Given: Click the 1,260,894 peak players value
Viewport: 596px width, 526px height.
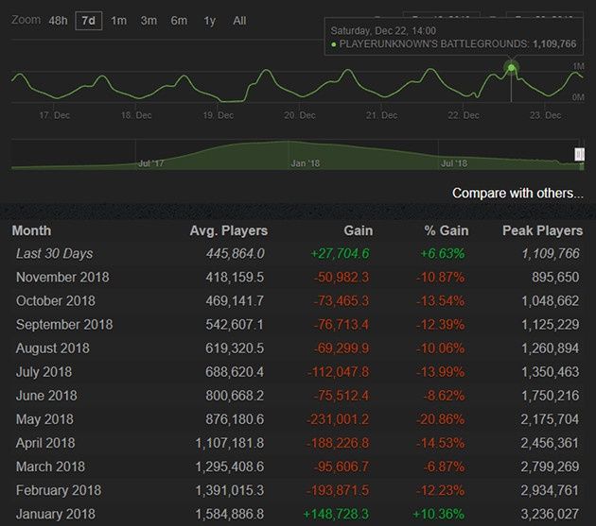Looking at the screenshot, I should pyautogui.click(x=551, y=348).
